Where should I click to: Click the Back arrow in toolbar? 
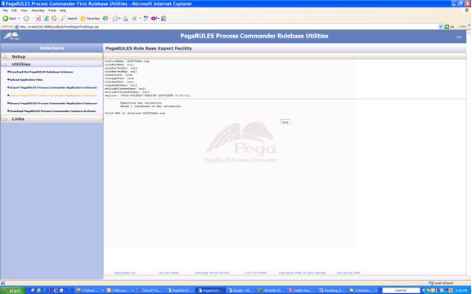coord(6,18)
